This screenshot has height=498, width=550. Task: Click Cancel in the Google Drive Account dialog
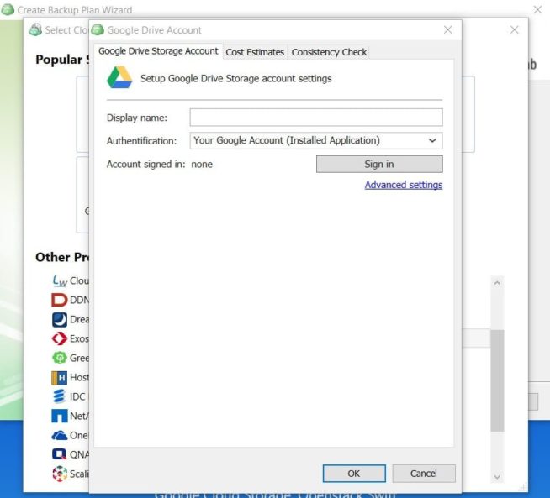coord(424,474)
